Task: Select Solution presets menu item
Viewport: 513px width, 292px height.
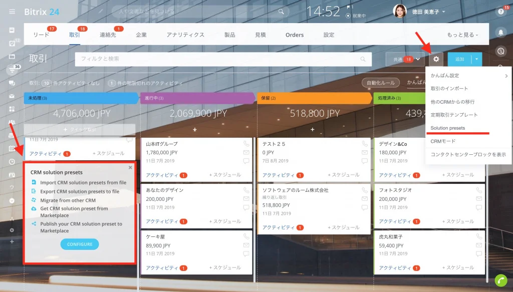Action: 447,128
